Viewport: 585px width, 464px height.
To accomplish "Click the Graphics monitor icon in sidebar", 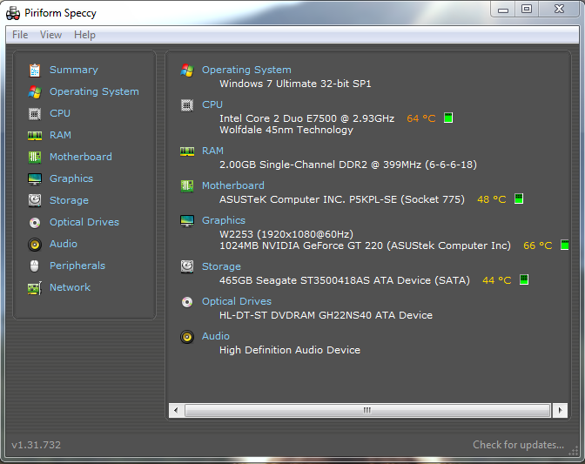I will click(35, 179).
